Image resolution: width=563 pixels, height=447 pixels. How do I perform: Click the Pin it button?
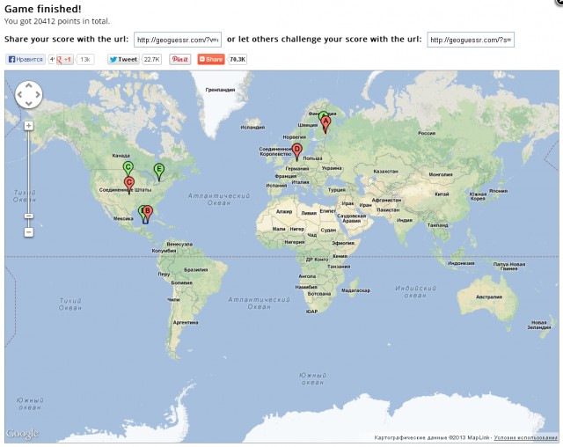pos(179,59)
